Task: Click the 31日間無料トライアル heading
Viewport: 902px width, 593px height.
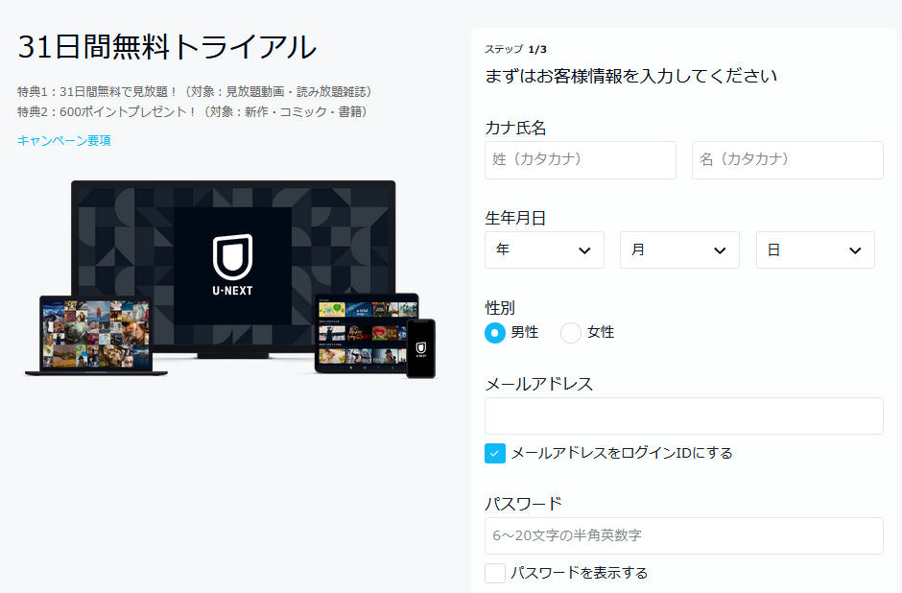Action: 167,47
